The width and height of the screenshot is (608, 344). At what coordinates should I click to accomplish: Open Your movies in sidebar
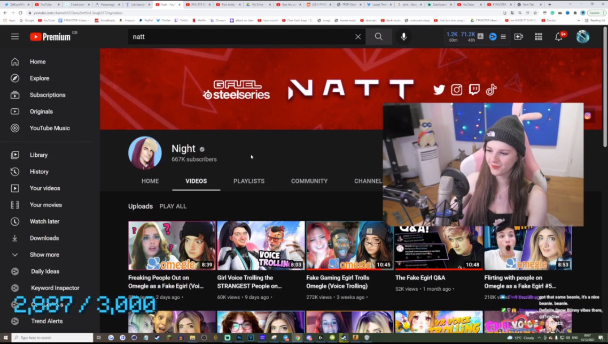point(46,205)
